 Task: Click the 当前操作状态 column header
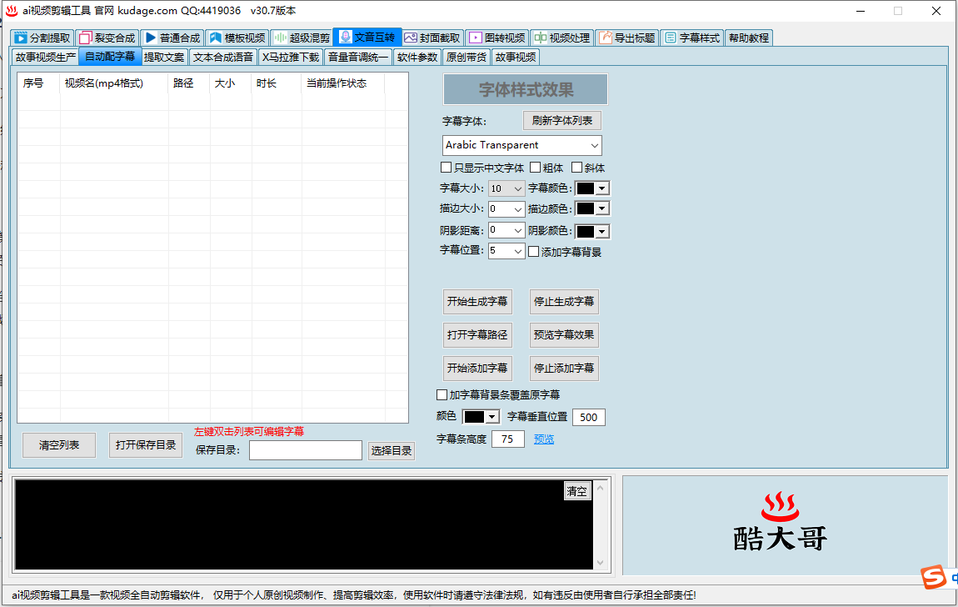(x=342, y=83)
